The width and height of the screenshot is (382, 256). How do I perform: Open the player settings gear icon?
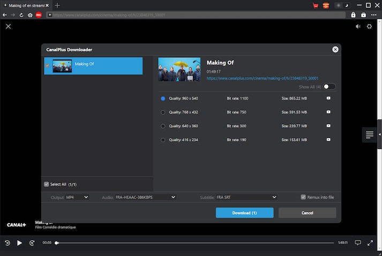(369, 26)
